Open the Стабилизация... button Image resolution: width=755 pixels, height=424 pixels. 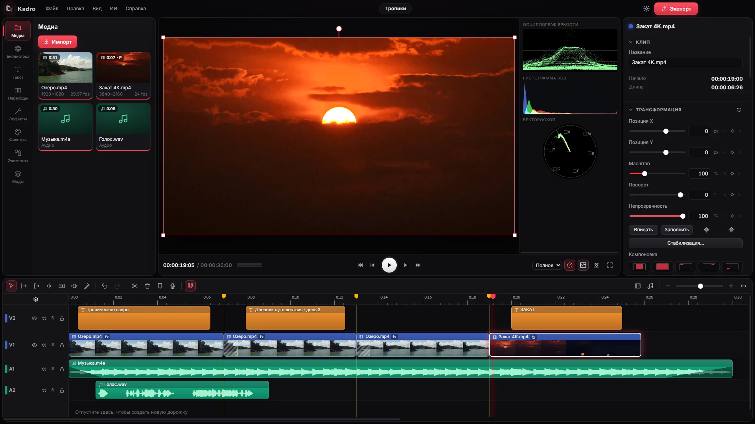(685, 243)
